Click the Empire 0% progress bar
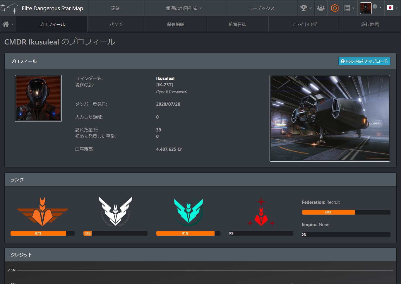Viewport: 401px width, 284px height. tap(346, 235)
